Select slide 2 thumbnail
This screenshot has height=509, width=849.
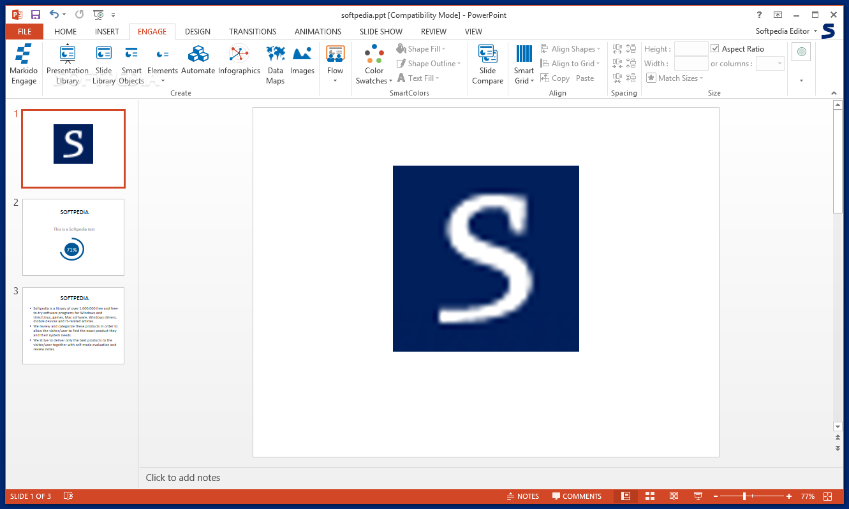point(73,237)
